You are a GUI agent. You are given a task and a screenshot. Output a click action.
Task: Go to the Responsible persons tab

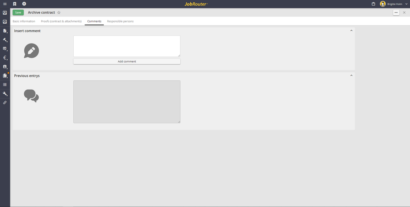tap(120, 21)
